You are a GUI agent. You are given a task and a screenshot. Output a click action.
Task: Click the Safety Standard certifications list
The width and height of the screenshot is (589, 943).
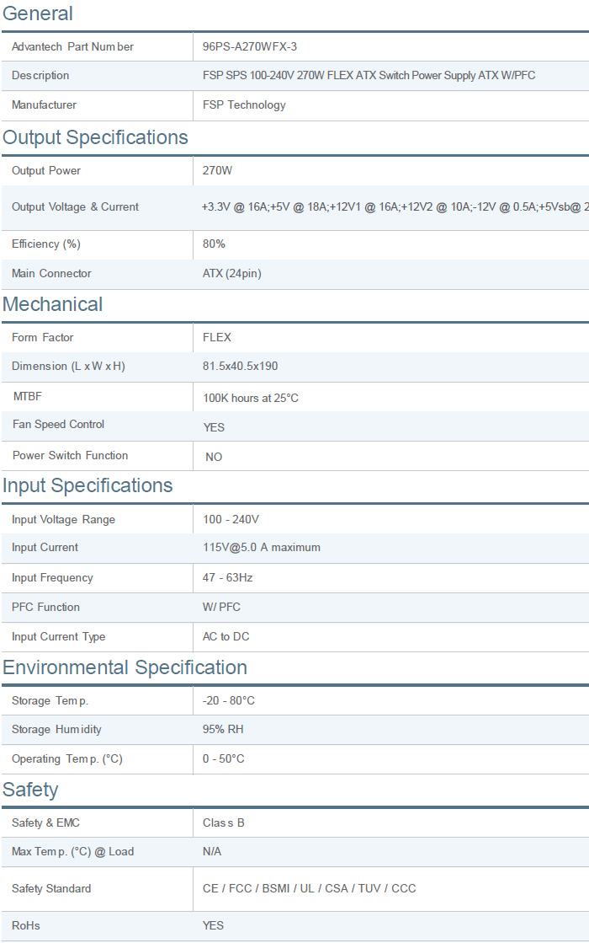(x=309, y=889)
